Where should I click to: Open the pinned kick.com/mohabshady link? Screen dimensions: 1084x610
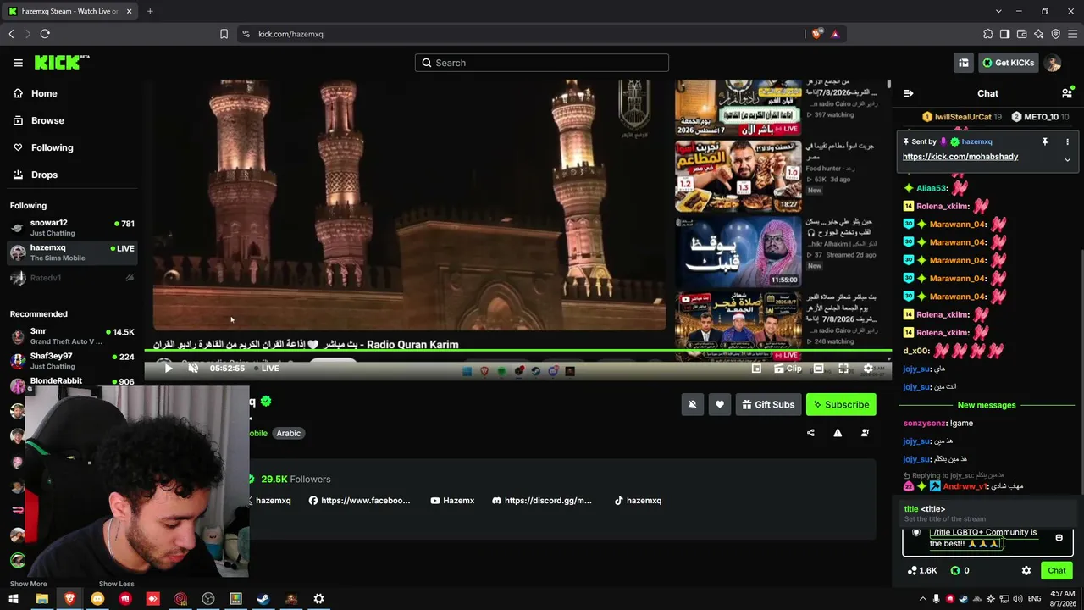tap(960, 157)
